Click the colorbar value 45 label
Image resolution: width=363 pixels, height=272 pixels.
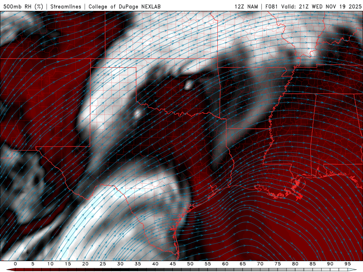[x=173, y=264]
